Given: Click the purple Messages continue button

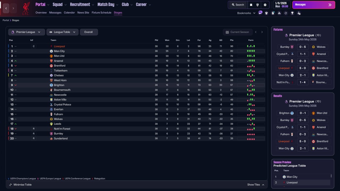Looking at the screenshot, I should point(314,5).
